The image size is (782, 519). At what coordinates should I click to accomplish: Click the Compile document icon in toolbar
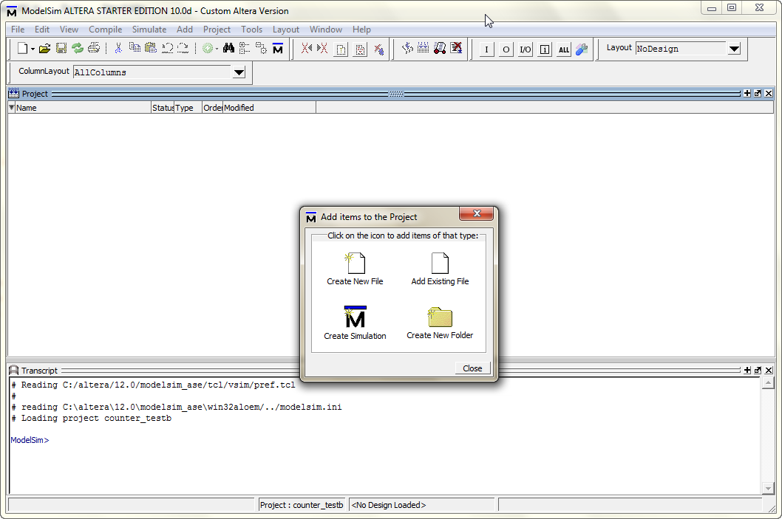tap(341, 49)
